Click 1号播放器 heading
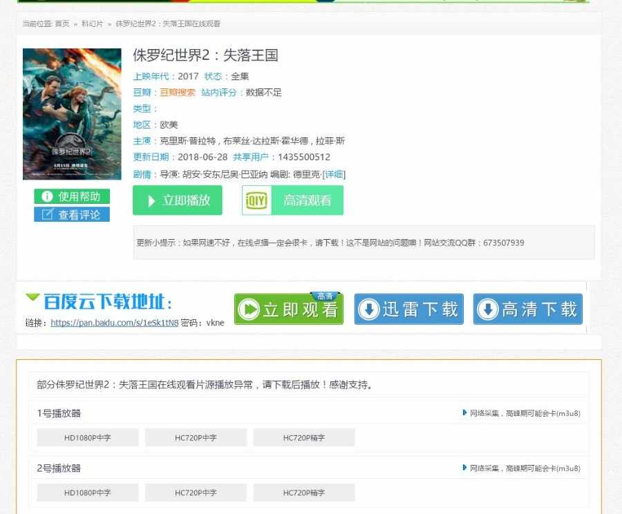 (59, 413)
